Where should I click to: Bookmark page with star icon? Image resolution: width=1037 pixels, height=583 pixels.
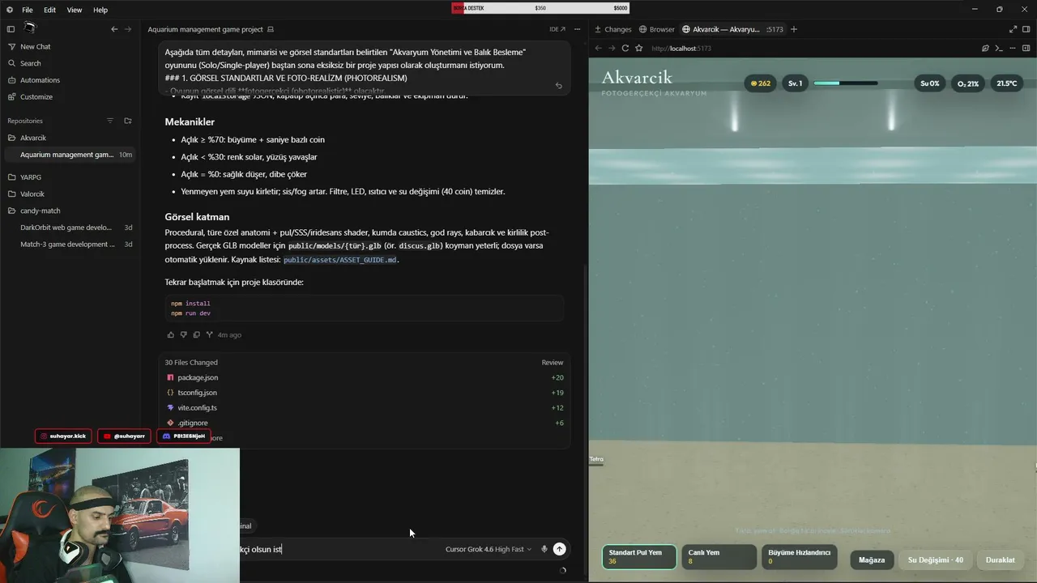pos(638,48)
